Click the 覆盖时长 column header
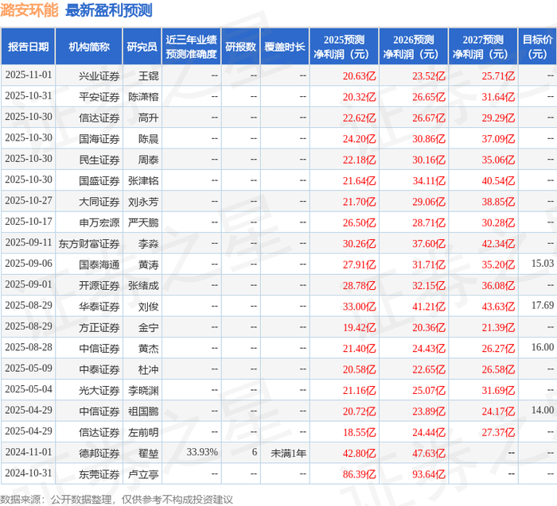 pos(285,47)
